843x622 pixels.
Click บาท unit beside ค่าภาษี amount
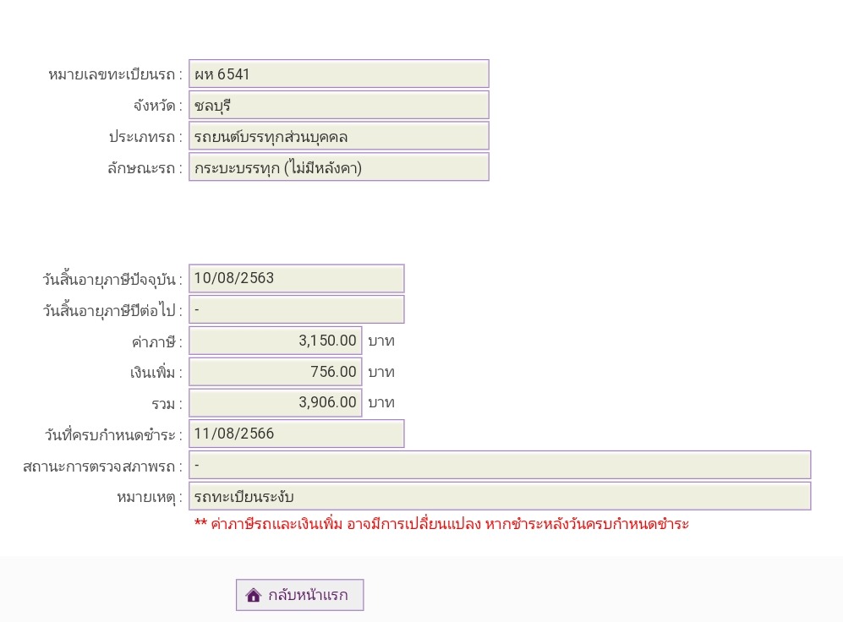(381, 341)
